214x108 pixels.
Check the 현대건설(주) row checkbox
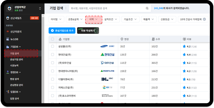coord(53,55)
